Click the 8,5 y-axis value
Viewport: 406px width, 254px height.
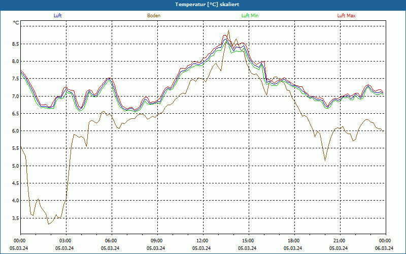pos(16,44)
